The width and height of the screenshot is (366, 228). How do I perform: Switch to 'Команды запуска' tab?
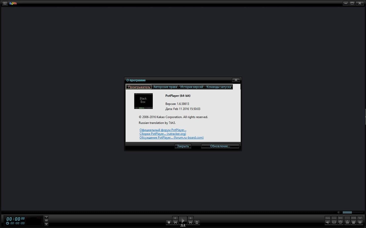(219, 87)
